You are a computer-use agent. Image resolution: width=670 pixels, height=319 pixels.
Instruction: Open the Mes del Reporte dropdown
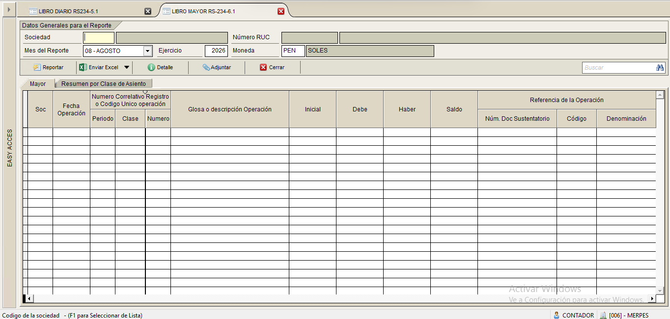pos(148,51)
